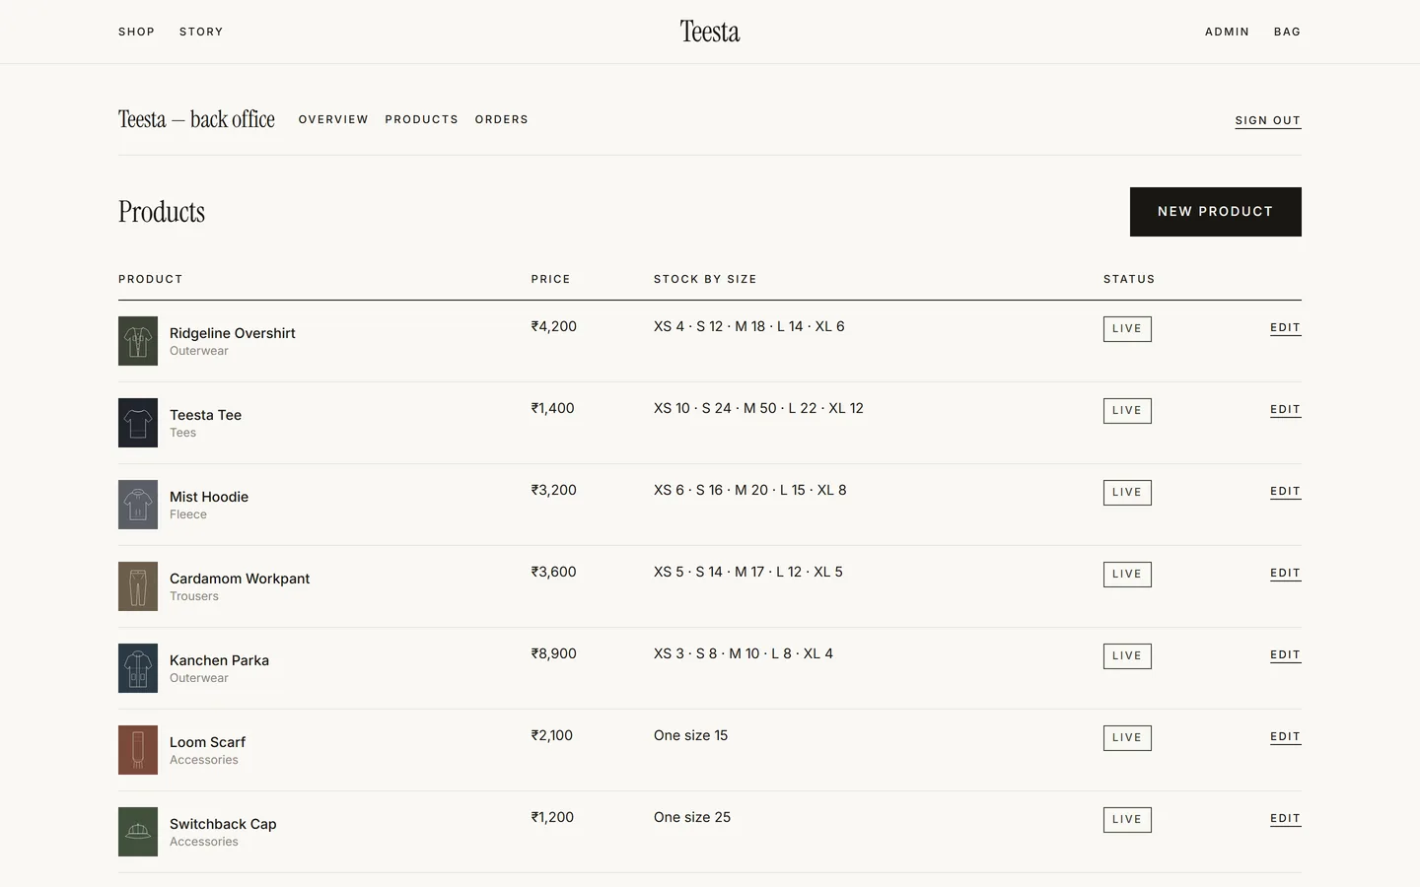
Task: Click the 'Teesta — back office' heading
Action: point(196,119)
